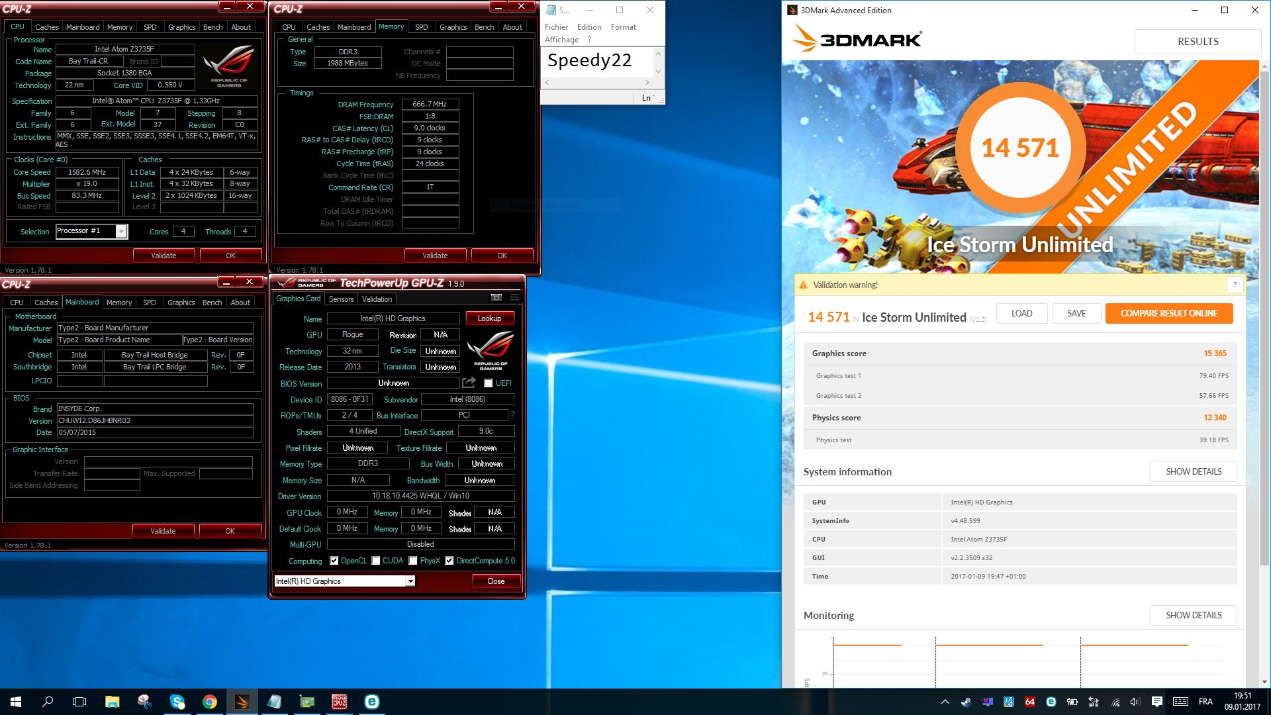Image resolution: width=1271 pixels, height=715 pixels.
Task: Open the touch keyboard tray icon
Action: point(1180,702)
